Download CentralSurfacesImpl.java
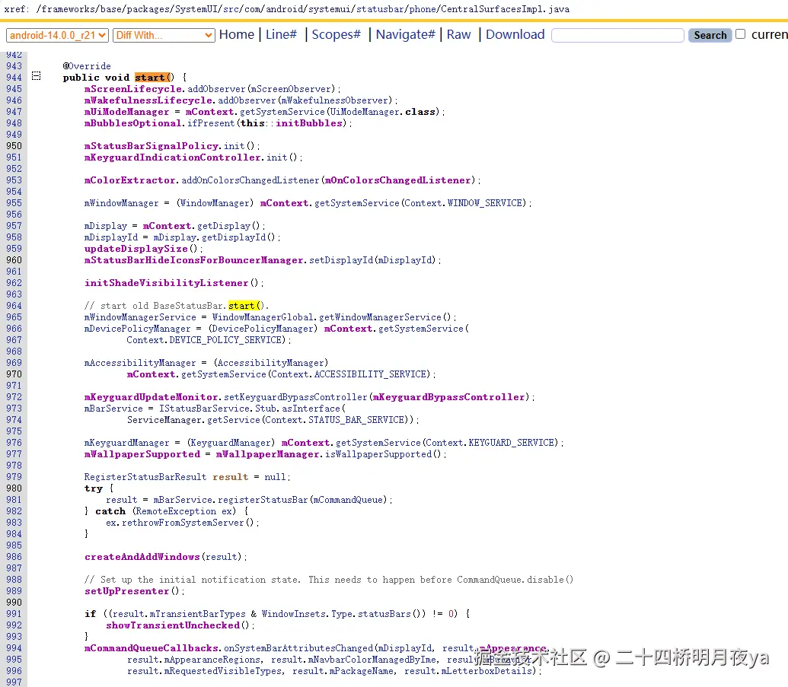788x687 pixels. coord(515,35)
